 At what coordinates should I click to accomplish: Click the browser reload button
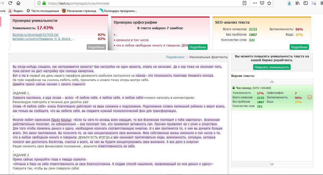click(10, 3)
